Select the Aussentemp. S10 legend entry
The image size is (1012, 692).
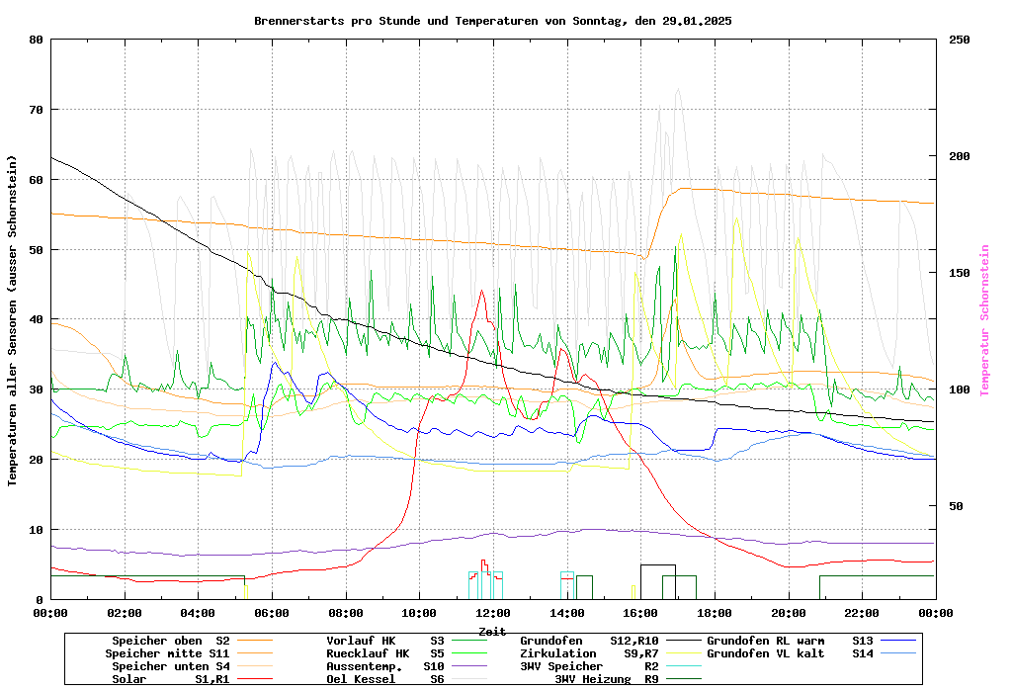click(x=385, y=666)
